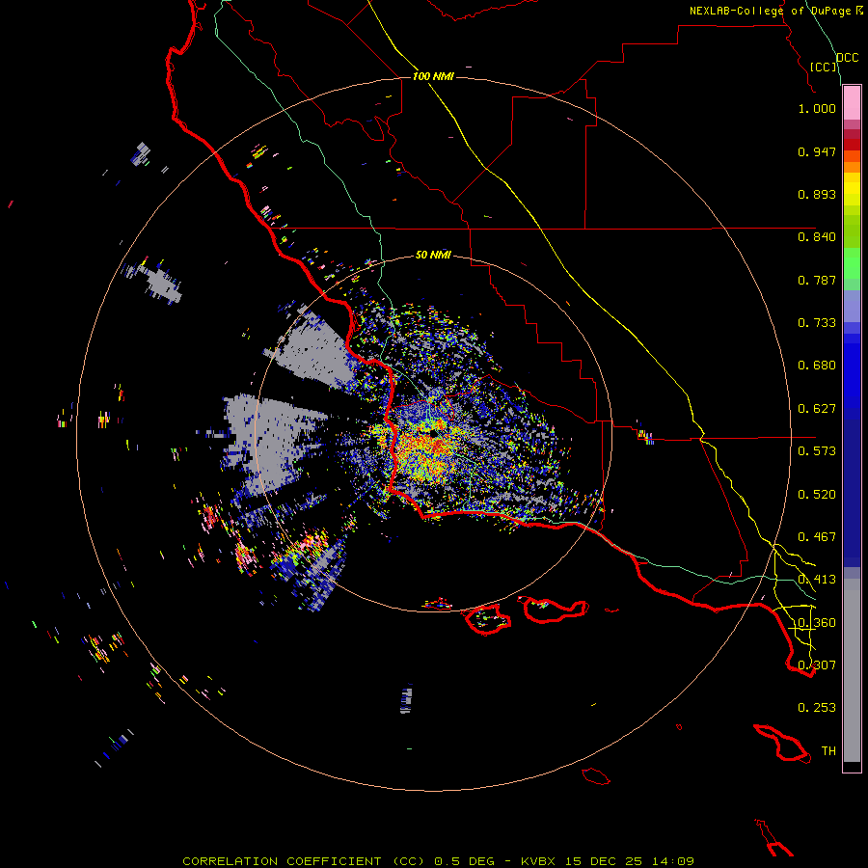Select the 0.413 legend value
The height and width of the screenshot is (868, 868).
coord(817,580)
